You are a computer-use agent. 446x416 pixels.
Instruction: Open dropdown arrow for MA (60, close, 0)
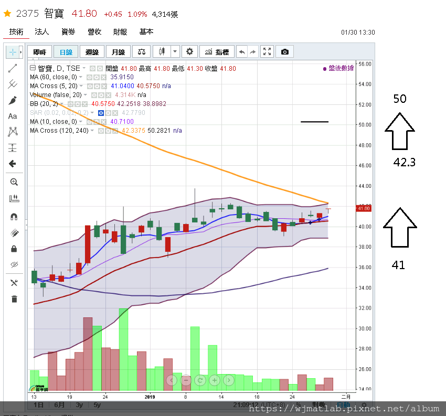pos(80,77)
